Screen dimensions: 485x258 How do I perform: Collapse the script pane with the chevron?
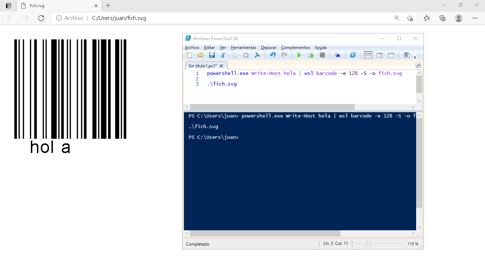coord(418,65)
